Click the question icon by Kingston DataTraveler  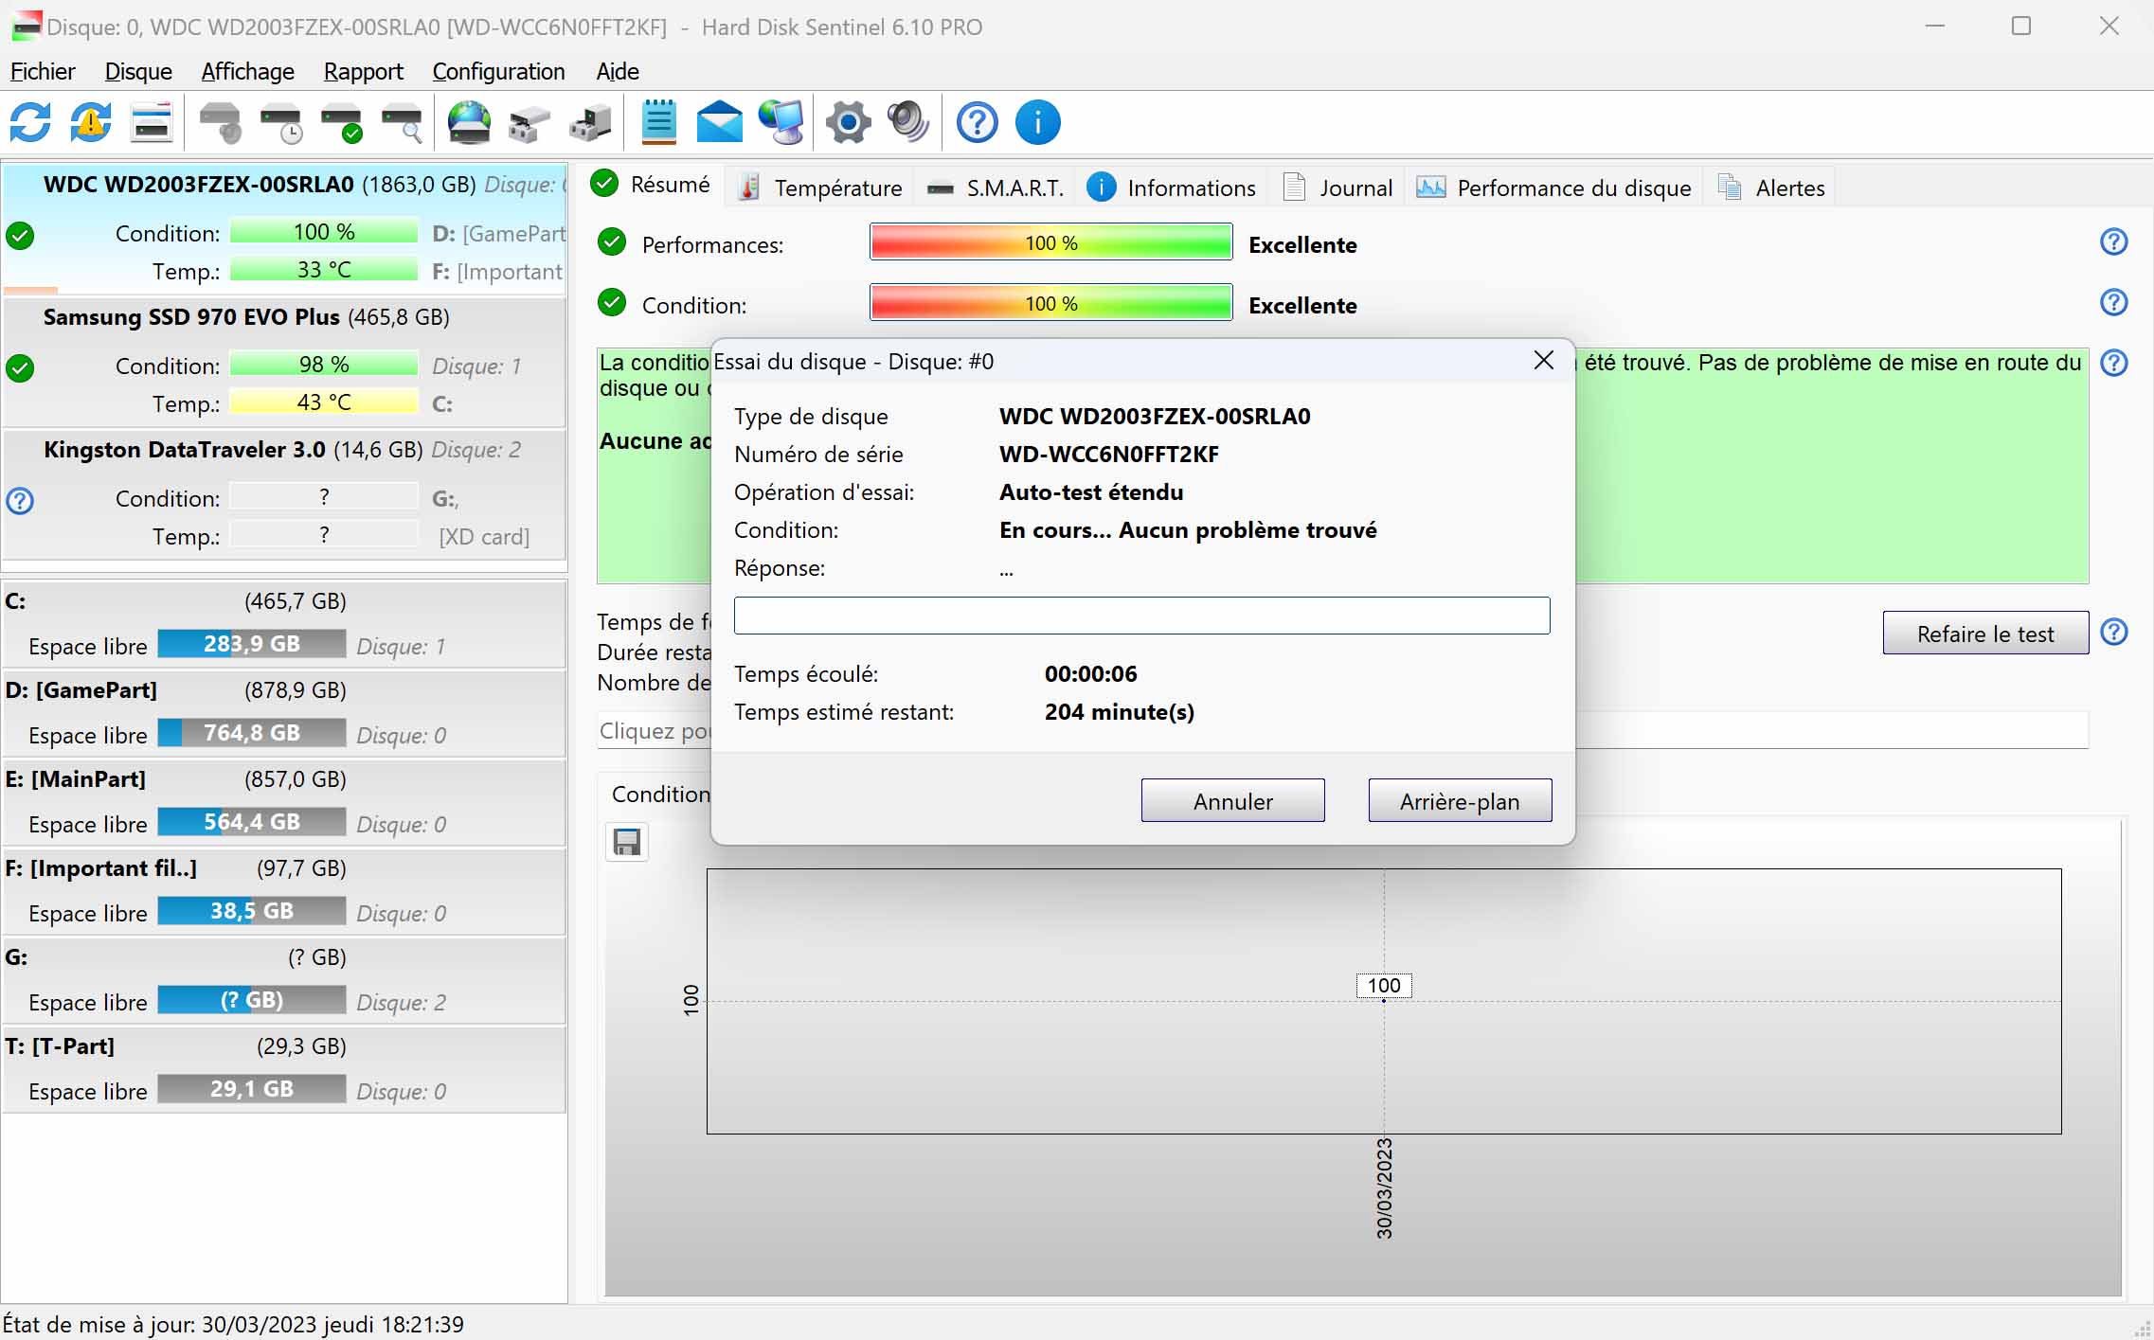point(20,500)
